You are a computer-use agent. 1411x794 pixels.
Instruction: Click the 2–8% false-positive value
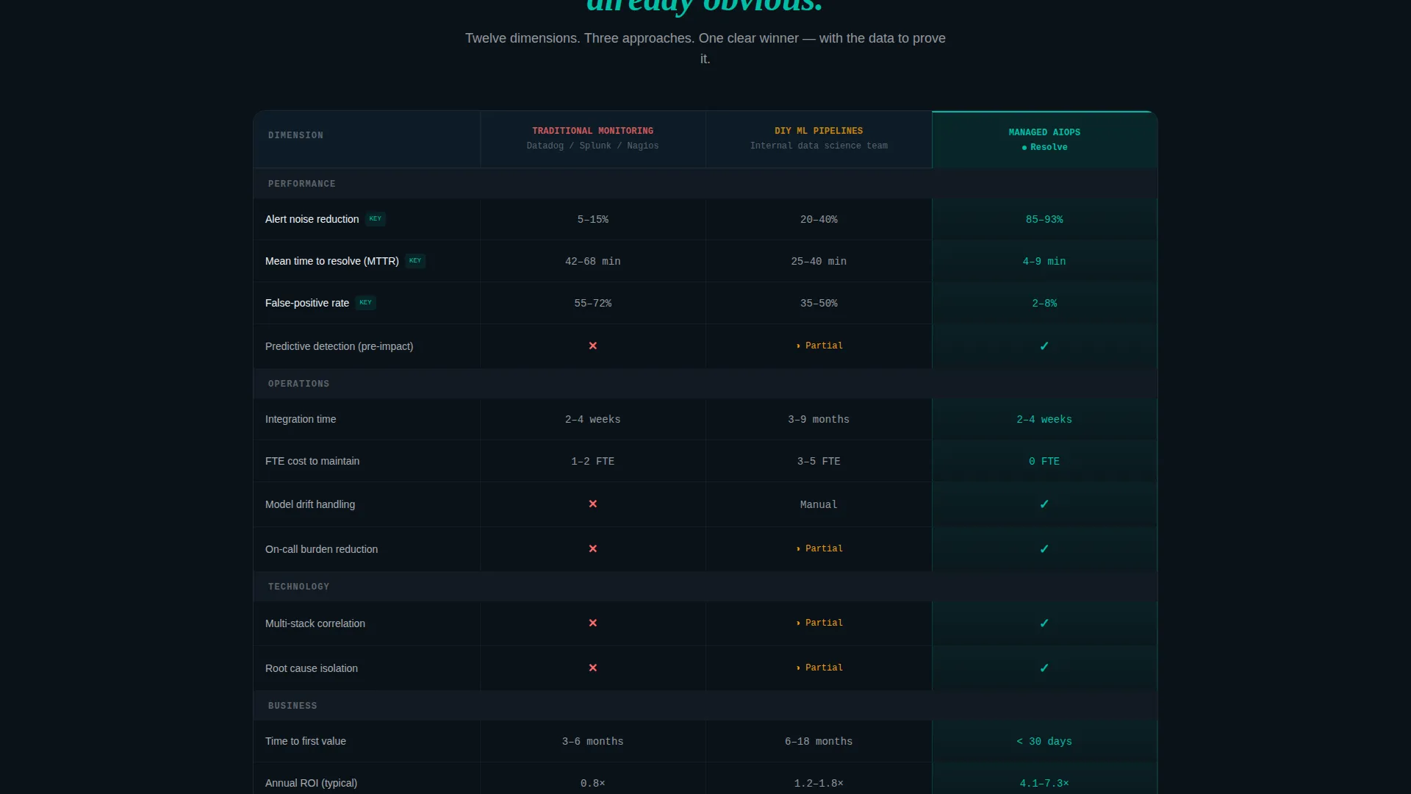[x=1044, y=303]
